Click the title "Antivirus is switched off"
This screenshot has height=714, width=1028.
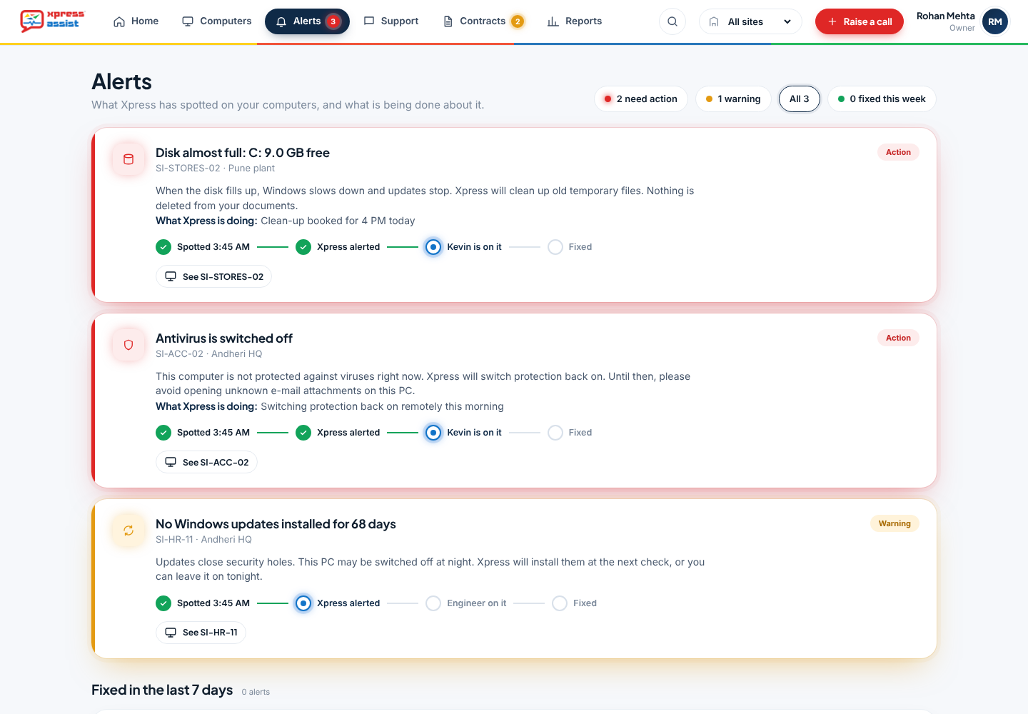[x=224, y=338]
